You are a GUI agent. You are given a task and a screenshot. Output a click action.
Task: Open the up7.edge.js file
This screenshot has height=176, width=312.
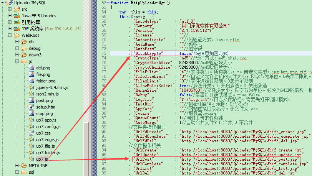47,140
